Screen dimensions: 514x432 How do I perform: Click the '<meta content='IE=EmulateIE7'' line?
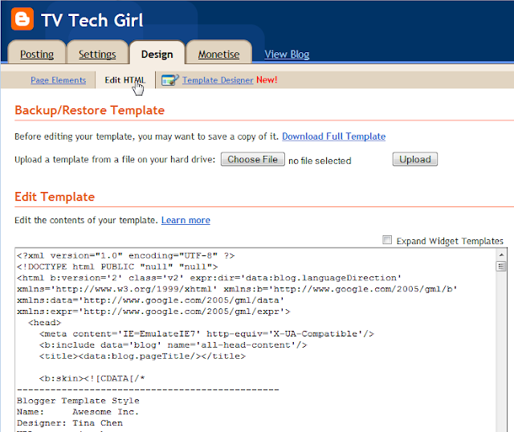(206, 334)
